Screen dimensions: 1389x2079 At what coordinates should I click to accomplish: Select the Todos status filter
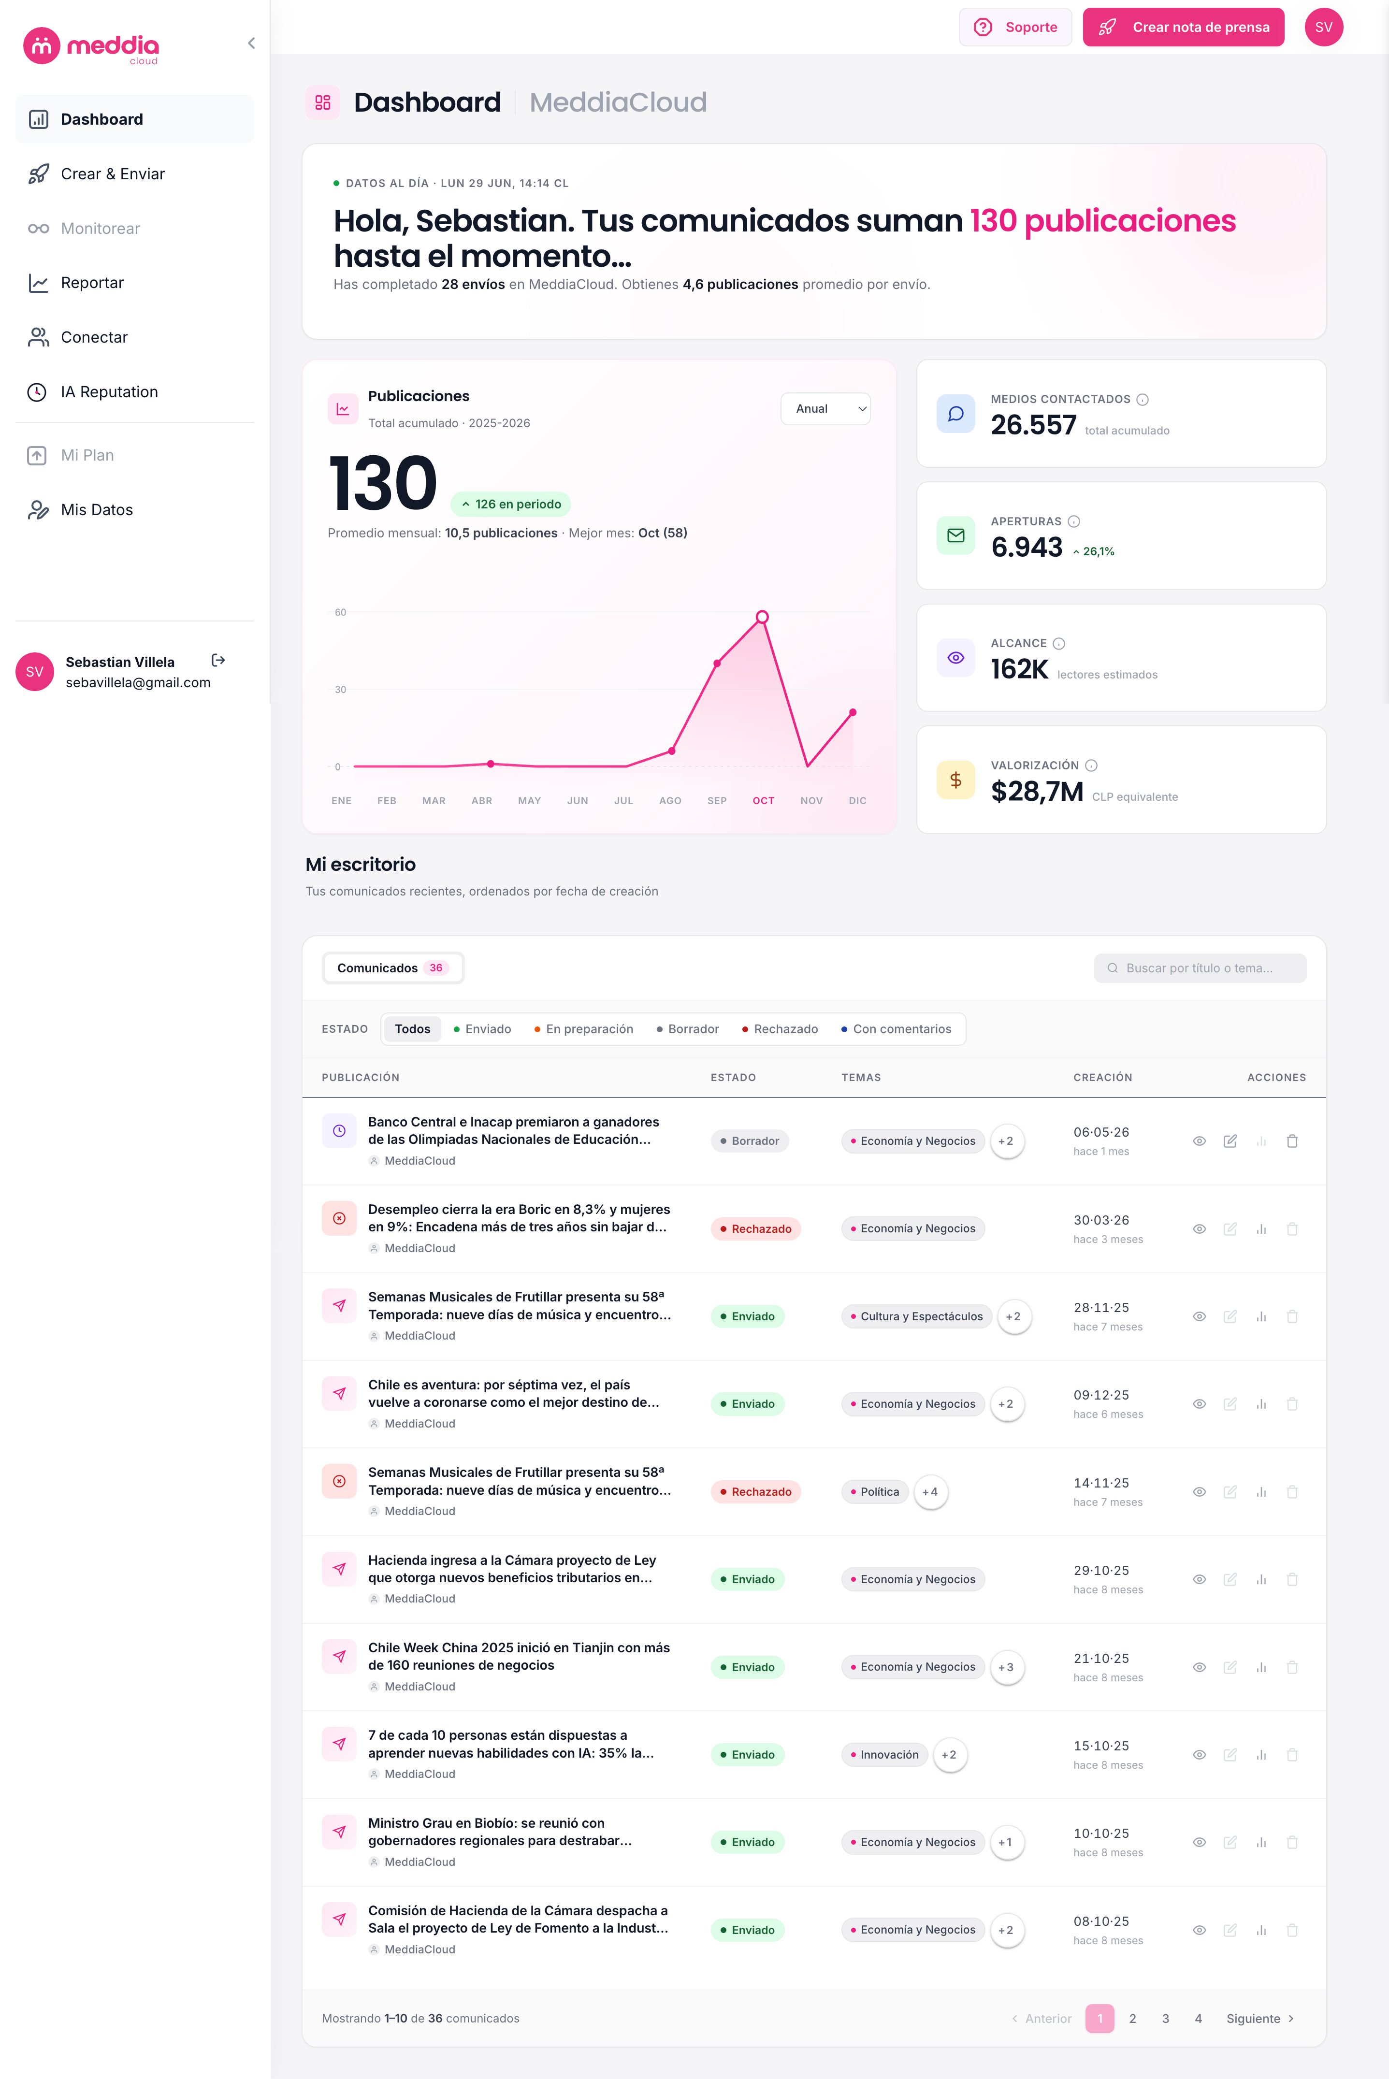coord(412,1028)
